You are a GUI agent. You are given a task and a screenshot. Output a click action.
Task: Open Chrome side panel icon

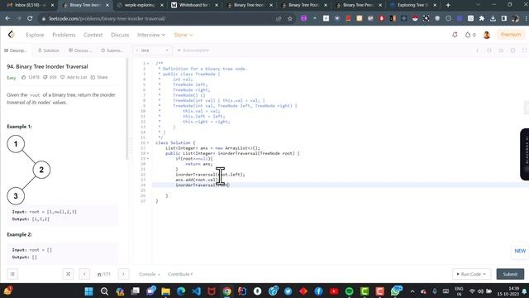pyautogui.click(x=504, y=18)
